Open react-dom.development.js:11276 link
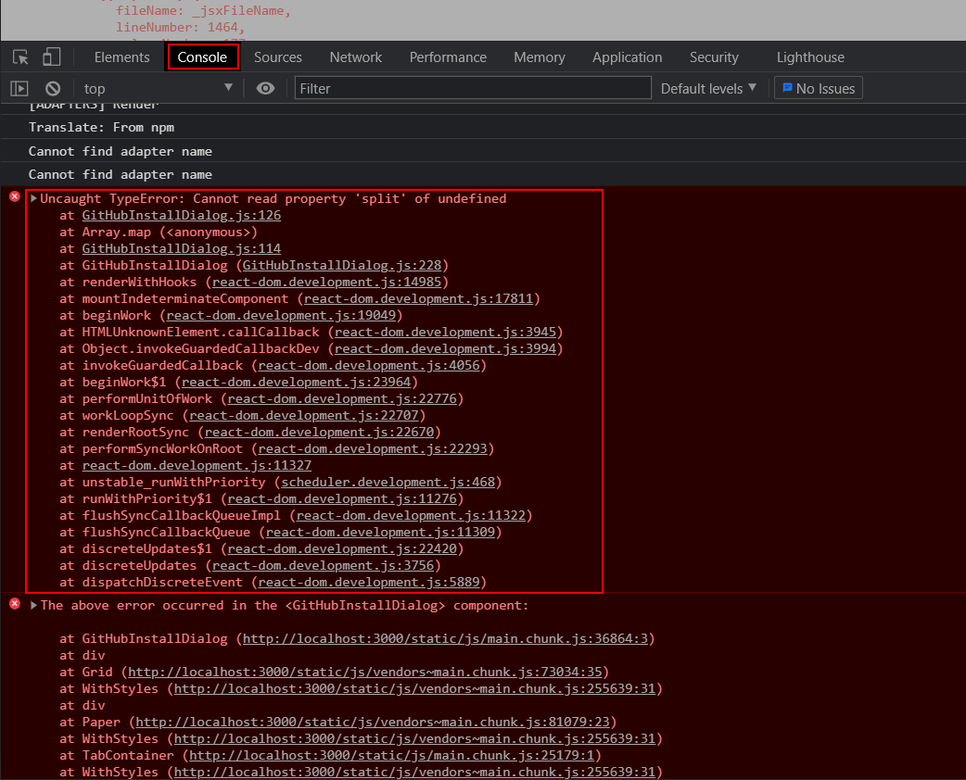Screen dimensions: 966x780 click(x=342, y=498)
